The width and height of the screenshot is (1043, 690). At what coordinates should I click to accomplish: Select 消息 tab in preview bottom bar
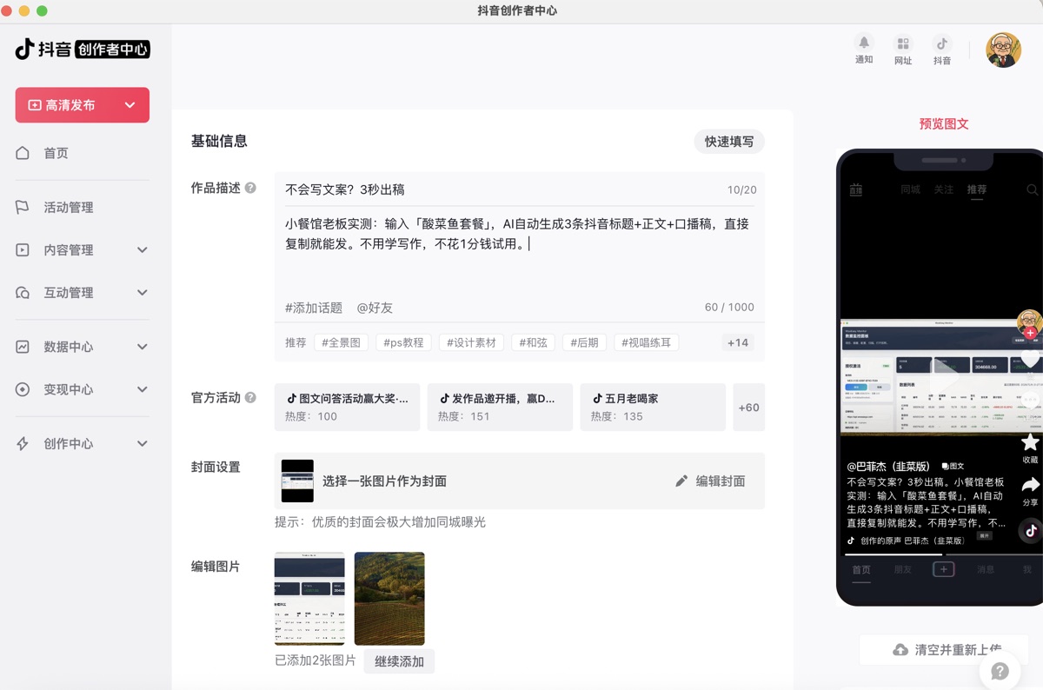tap(986, 569)
